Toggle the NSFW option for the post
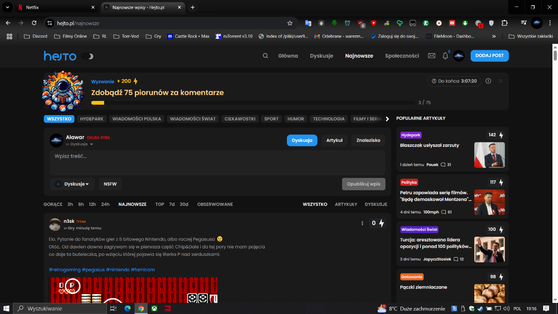Viewport: 558px width, 314px height. 110,184
